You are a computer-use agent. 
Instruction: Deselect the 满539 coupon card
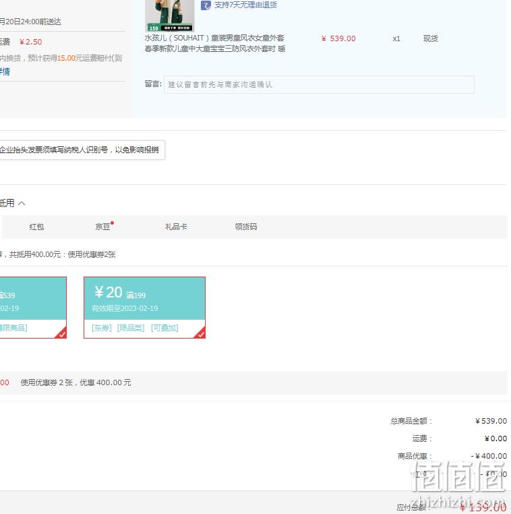(33, 308)
